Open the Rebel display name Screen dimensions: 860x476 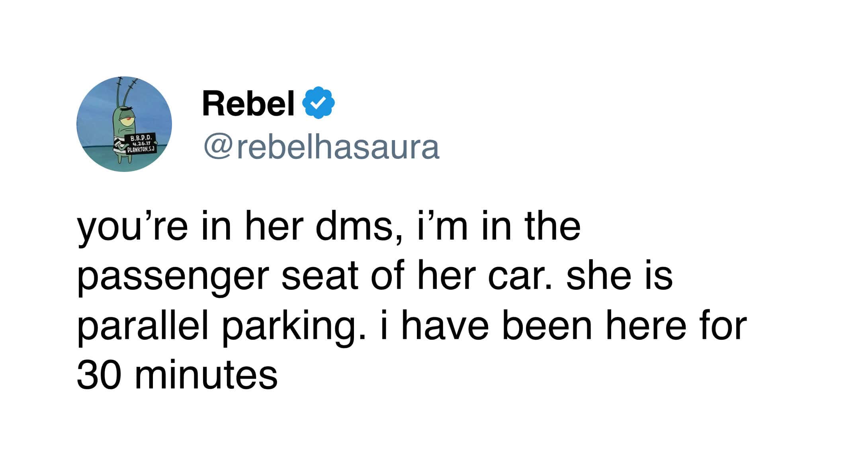pyautogui.click(x=248, y=103)
